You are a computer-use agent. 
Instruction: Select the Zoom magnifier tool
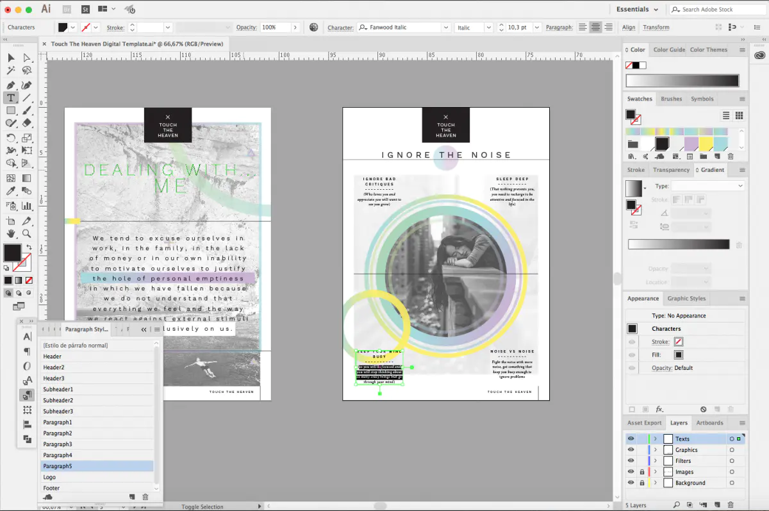(x=27, y=234)
